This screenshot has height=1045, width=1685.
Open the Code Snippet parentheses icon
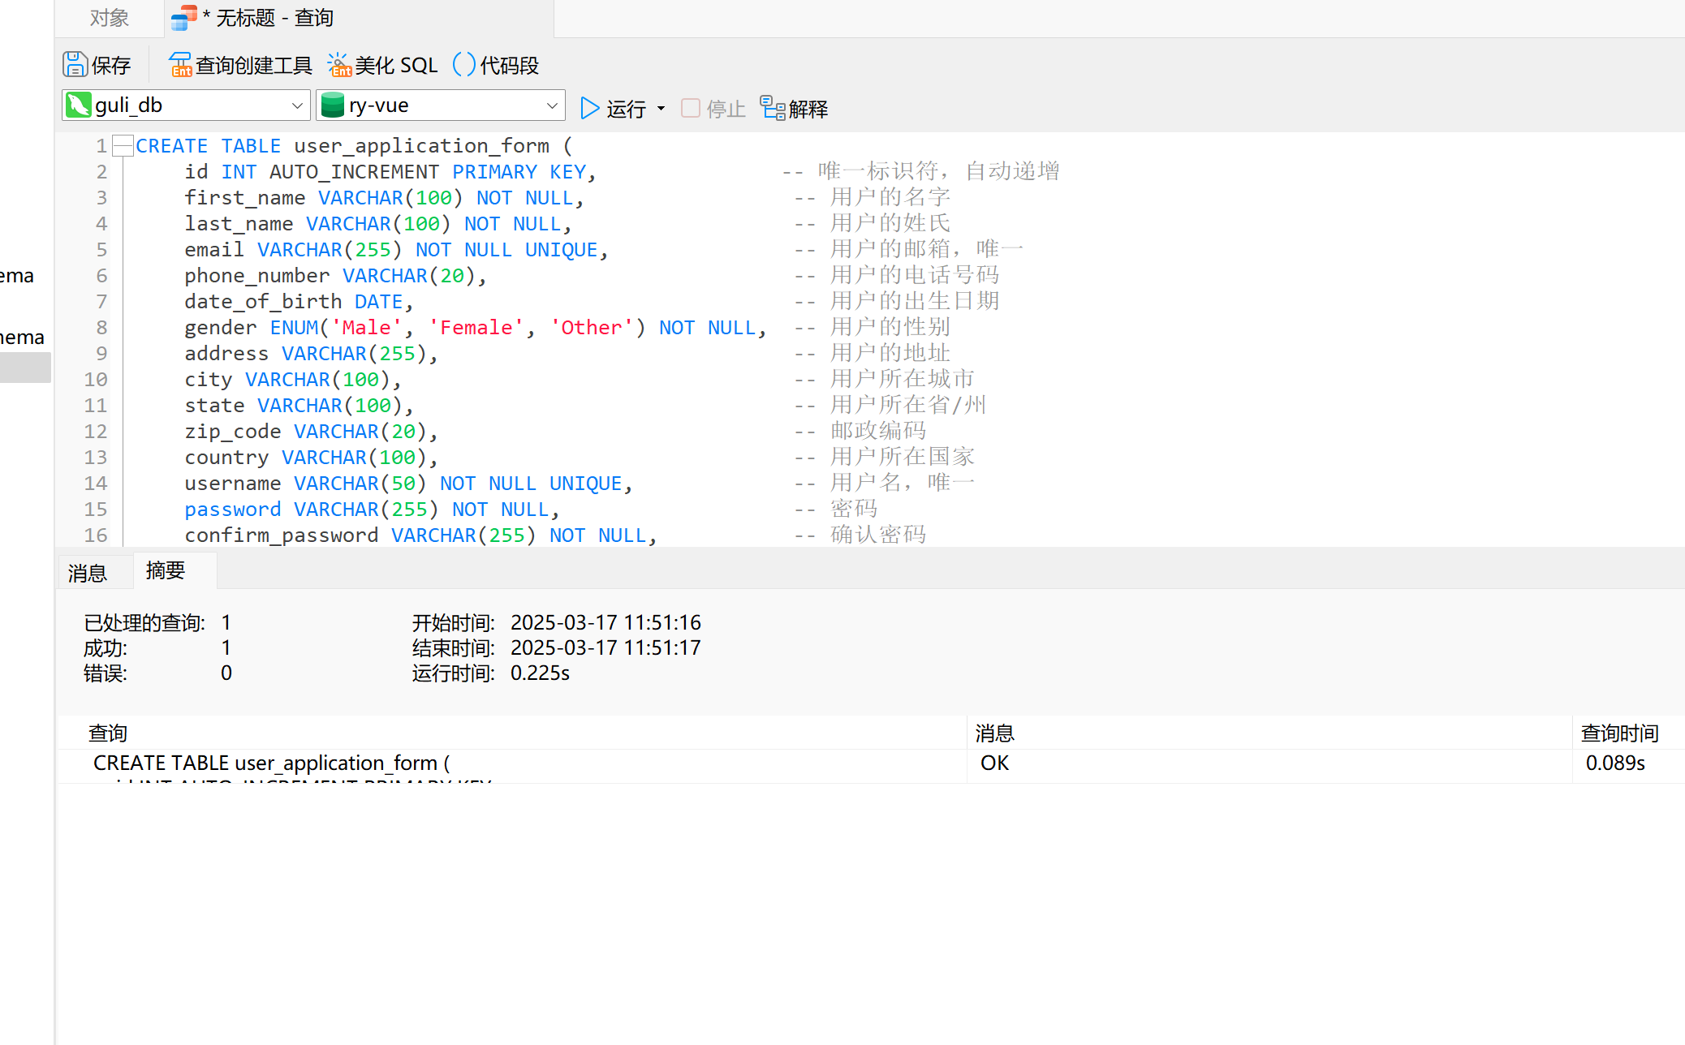463,65
